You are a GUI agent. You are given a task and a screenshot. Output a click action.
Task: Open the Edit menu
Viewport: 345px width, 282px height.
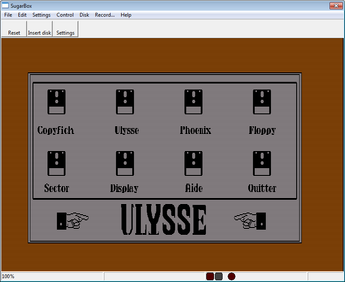click(x=22, y=15)
